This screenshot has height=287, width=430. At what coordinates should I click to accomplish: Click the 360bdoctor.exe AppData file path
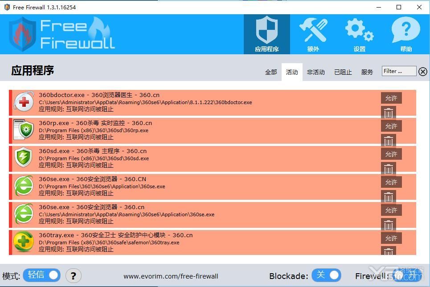145,102
